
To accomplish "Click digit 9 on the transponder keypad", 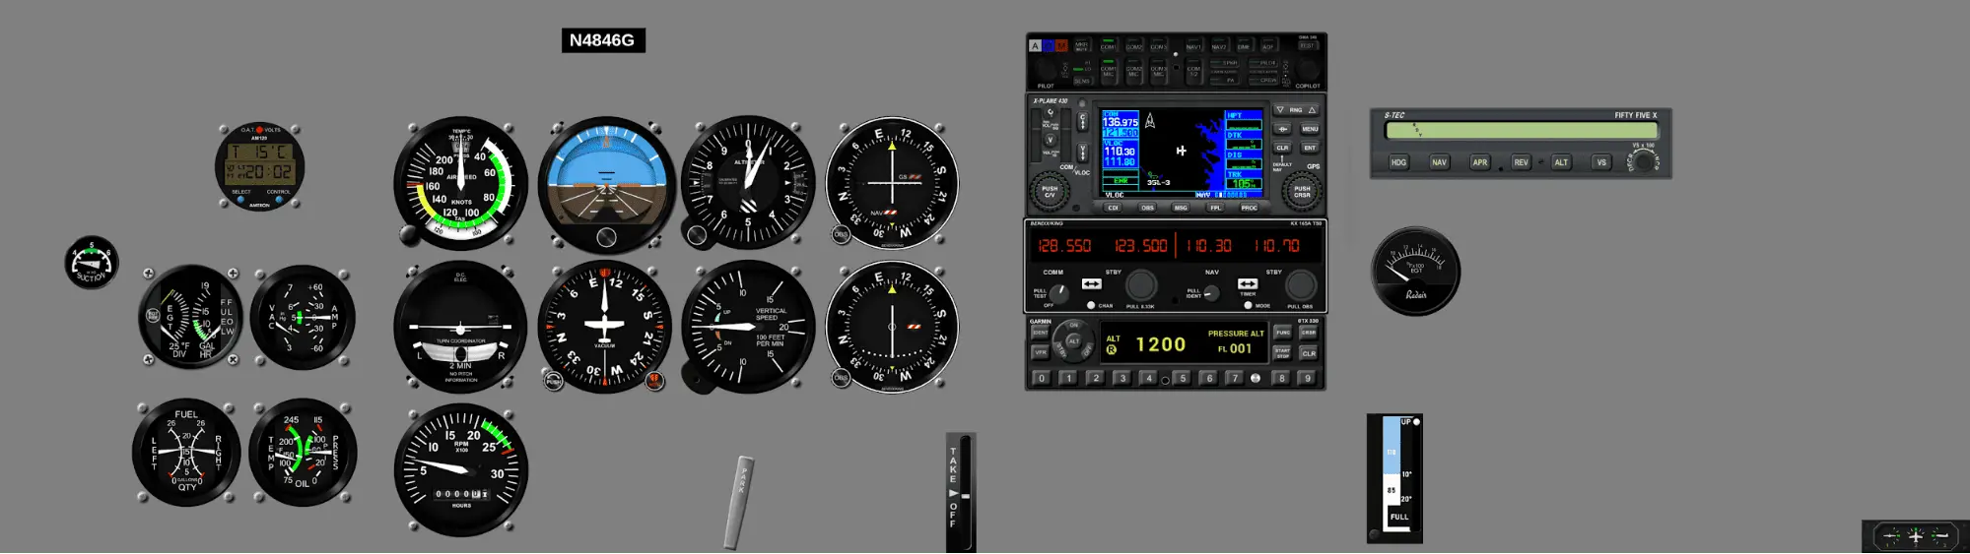I will [1308, 378].
